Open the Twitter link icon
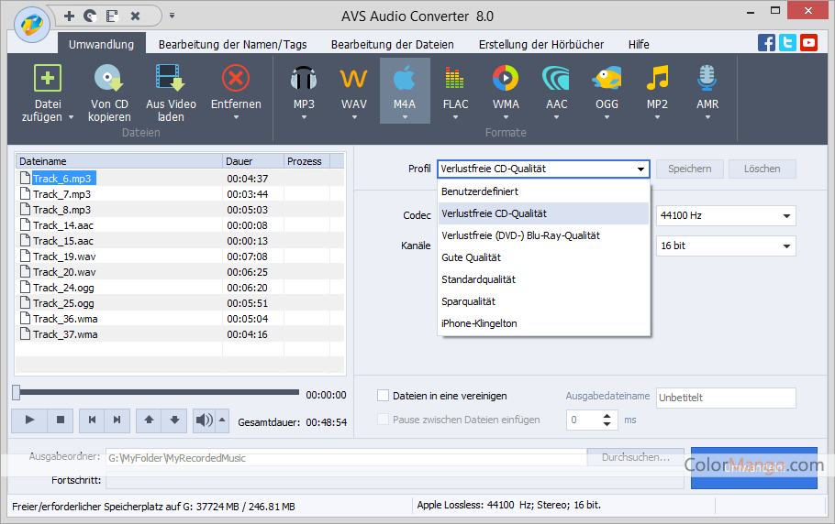This screenshot has width=835, height=524. pyautogui.click(x=787, y=42)
